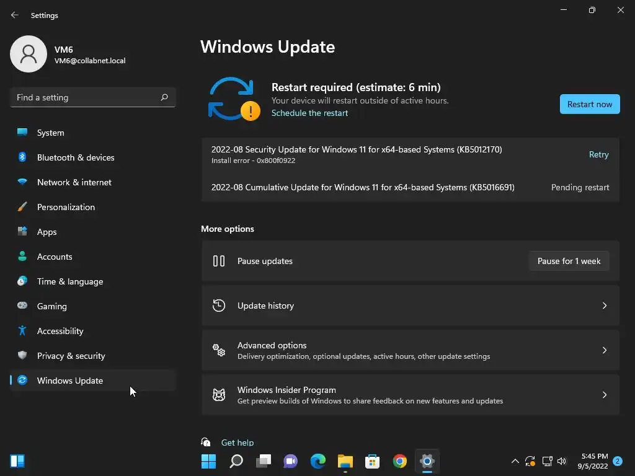The height and width of the screenshot is (476, 635).
Task: Click Schedule the restart link
Action: (x=309, y=113)
